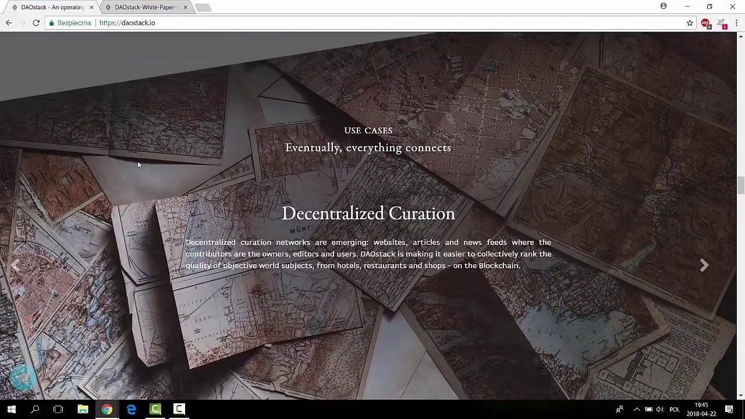This screenshot has height=419, width=745.
Task: Click the Decentralized Curation heading
Action: point(368,213)
